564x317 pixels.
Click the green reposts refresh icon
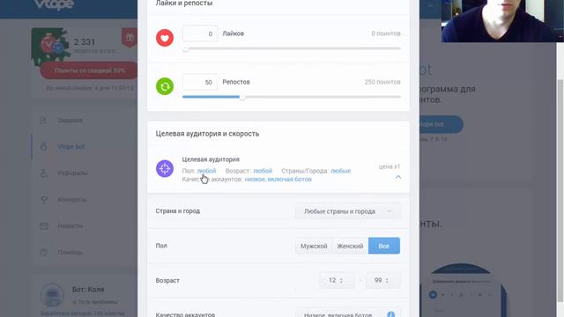coord(165,86)
